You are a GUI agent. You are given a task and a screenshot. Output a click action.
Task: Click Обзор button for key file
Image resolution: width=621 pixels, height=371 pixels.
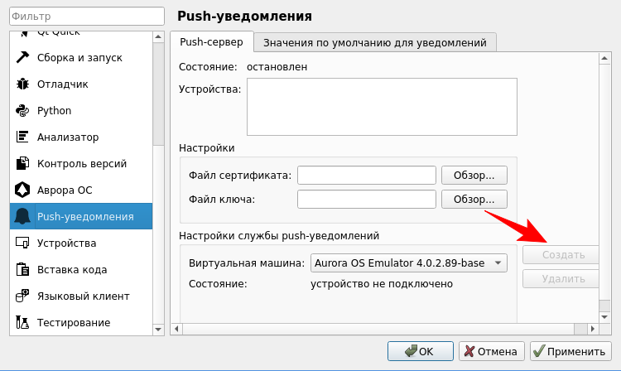474,199
